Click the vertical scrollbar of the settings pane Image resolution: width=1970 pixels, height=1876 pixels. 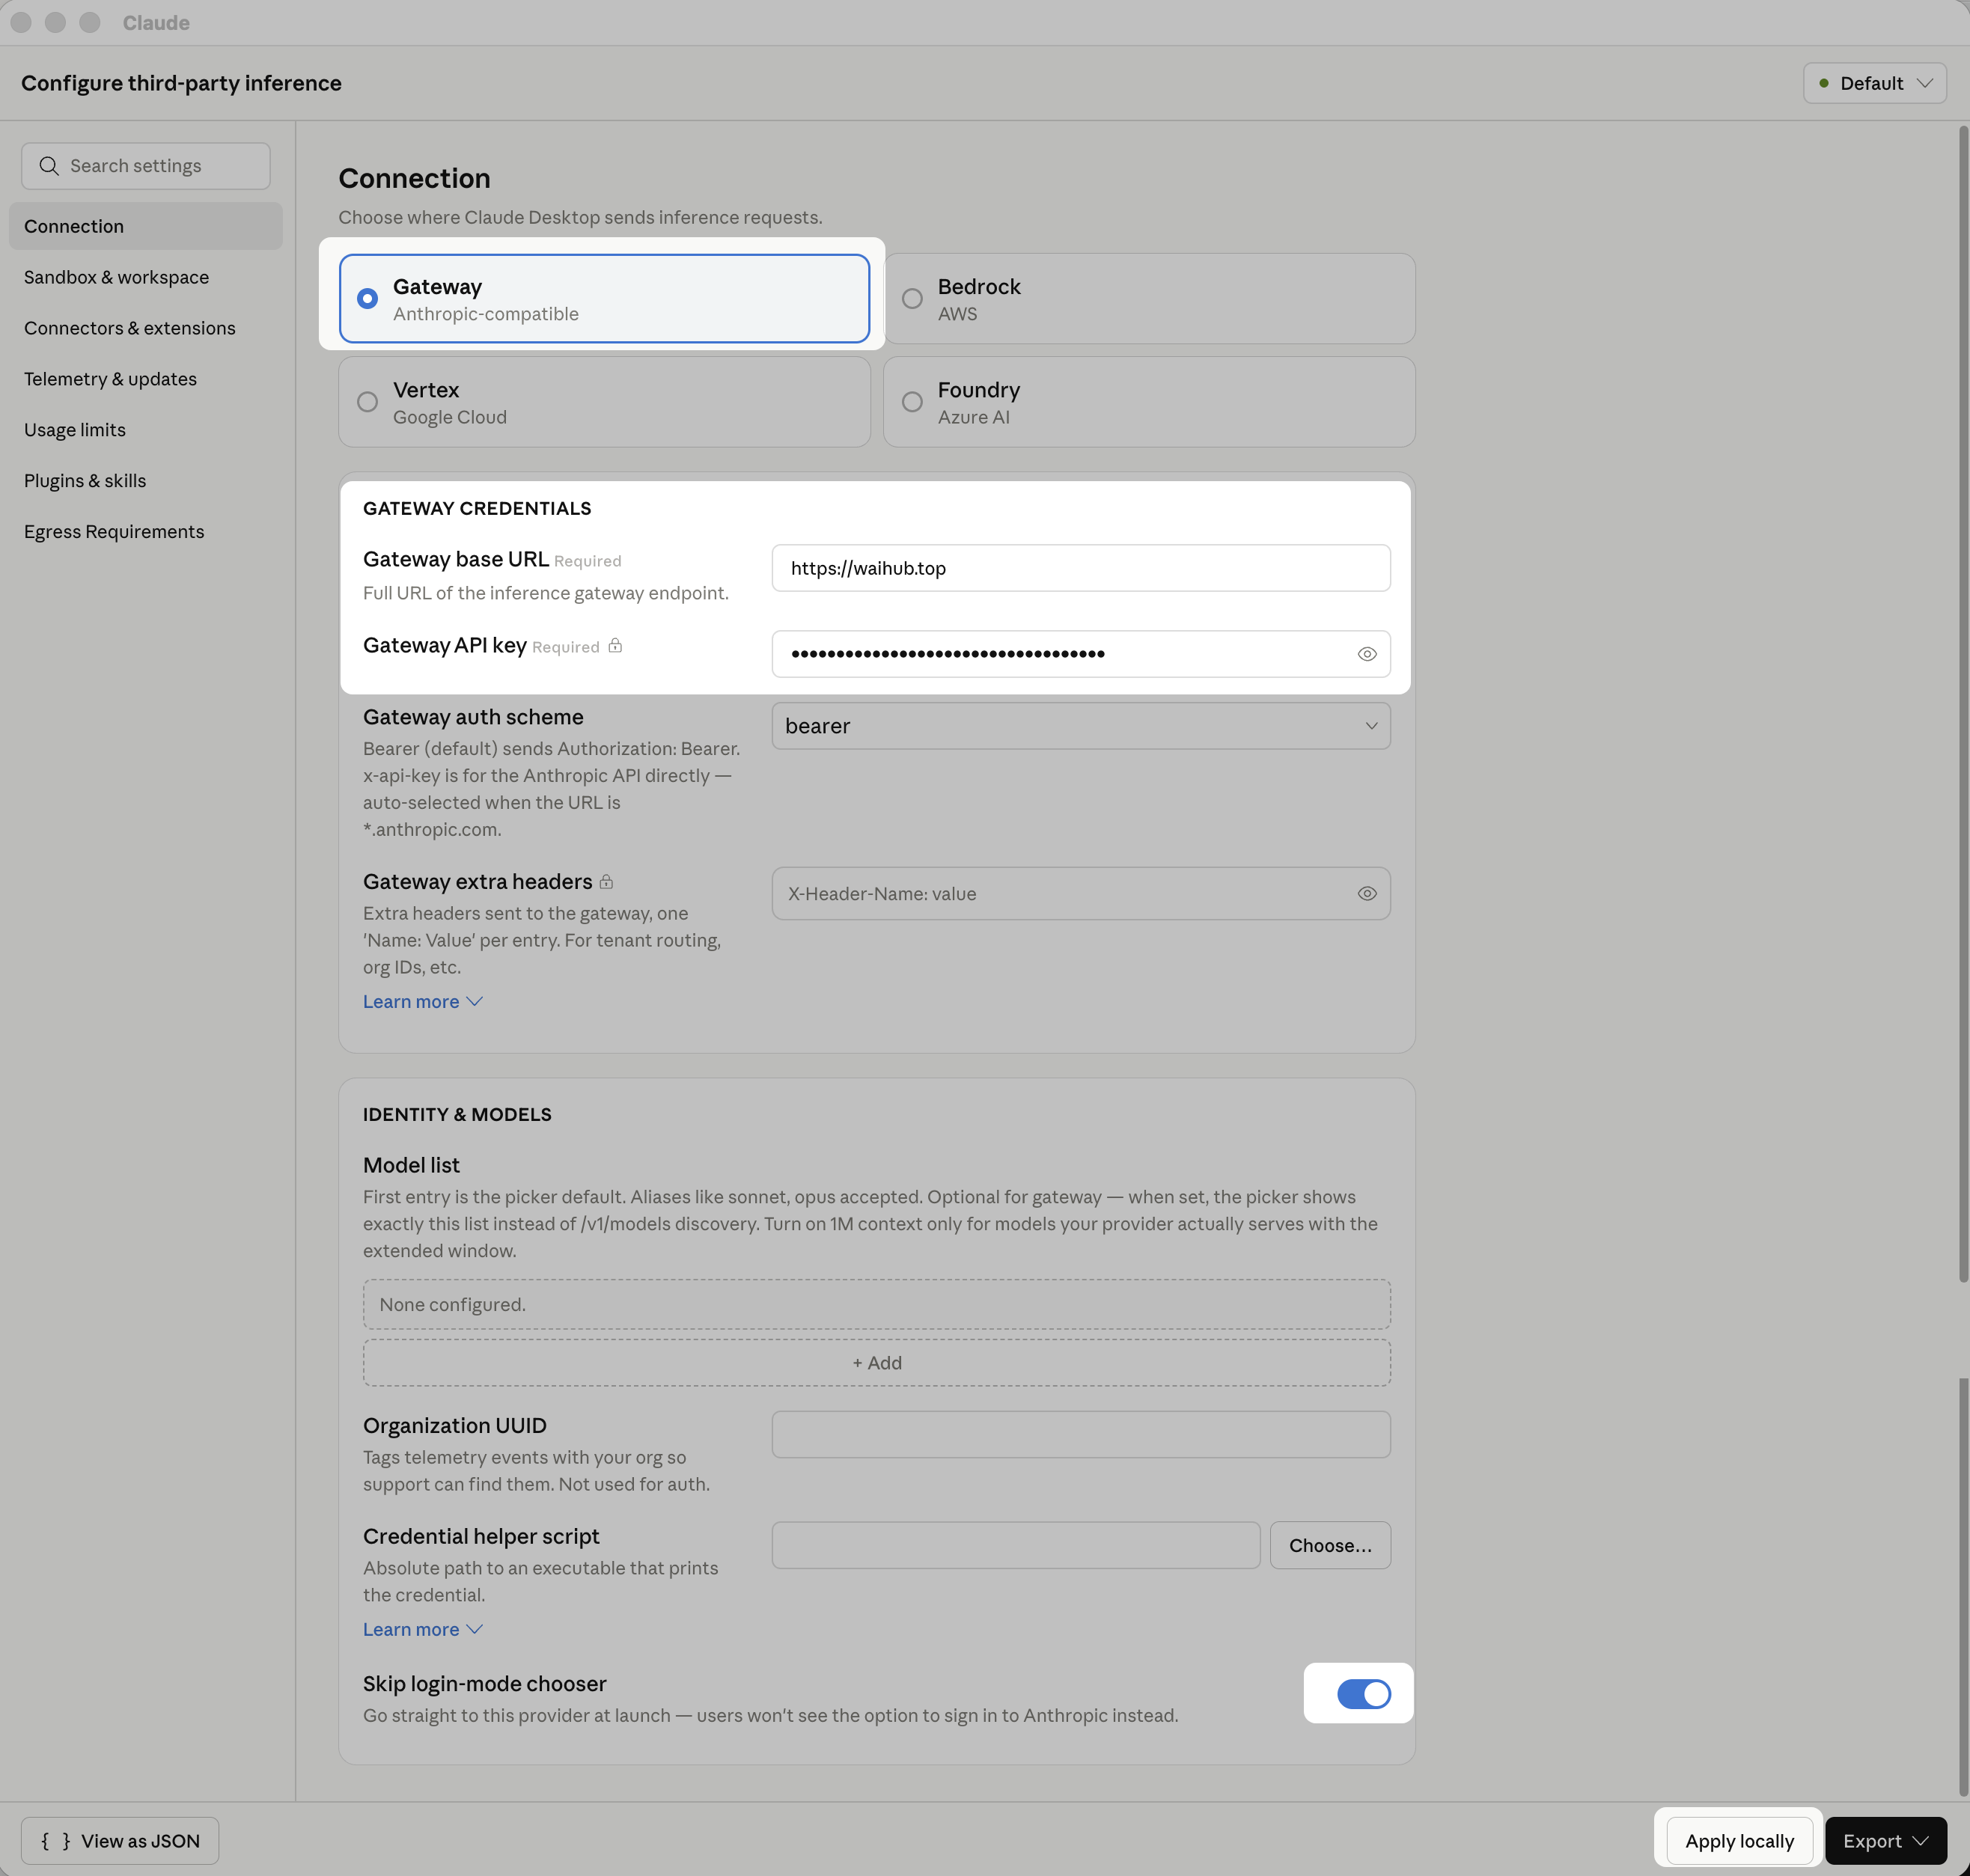(x=1963, y=705)
